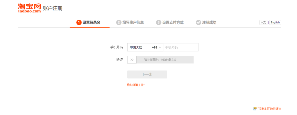Open the 通过邮箱注册 link
The width and height of the screenshot is (297, 115).
(x=136, y=85)
